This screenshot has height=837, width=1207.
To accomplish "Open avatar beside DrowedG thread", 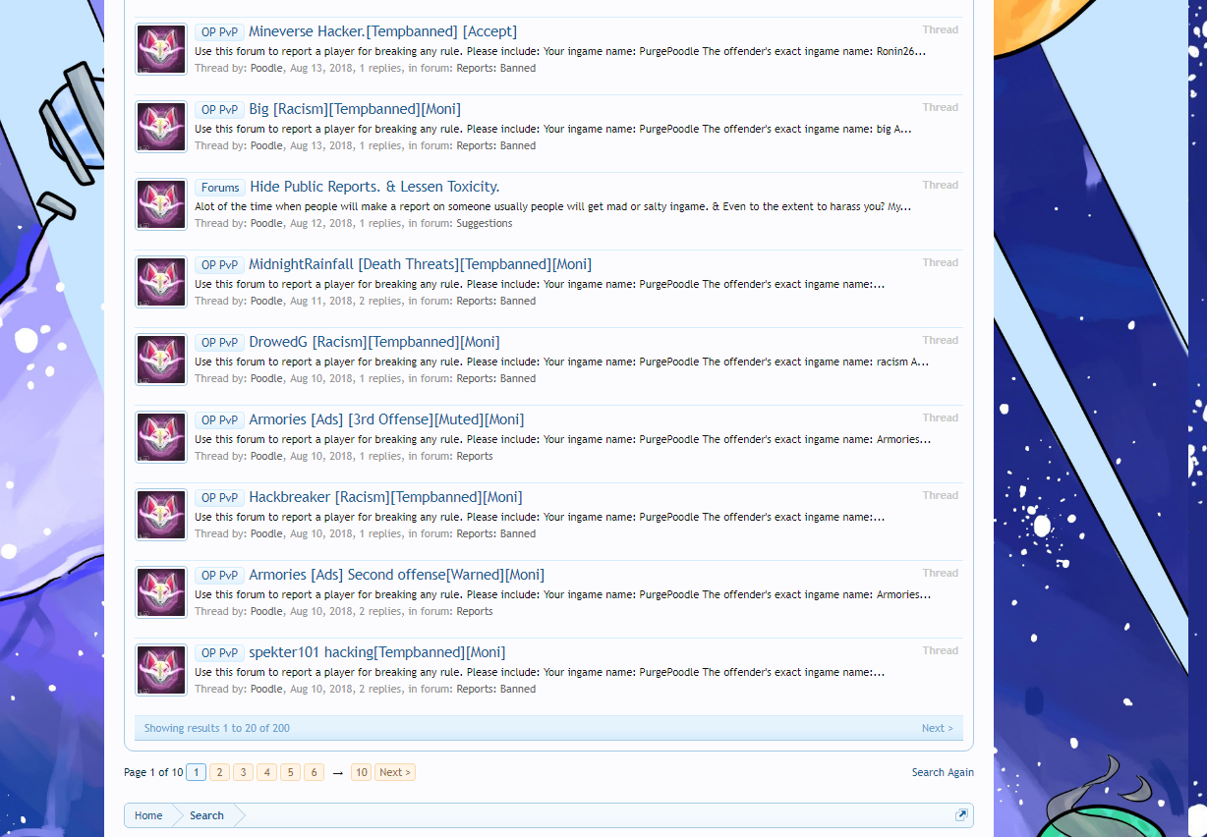I will (x=161, y=360).
